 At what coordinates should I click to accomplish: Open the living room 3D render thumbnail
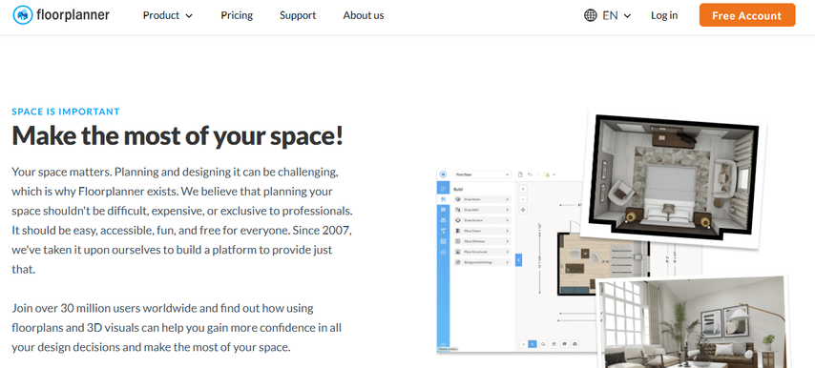[x=694, y=323]
